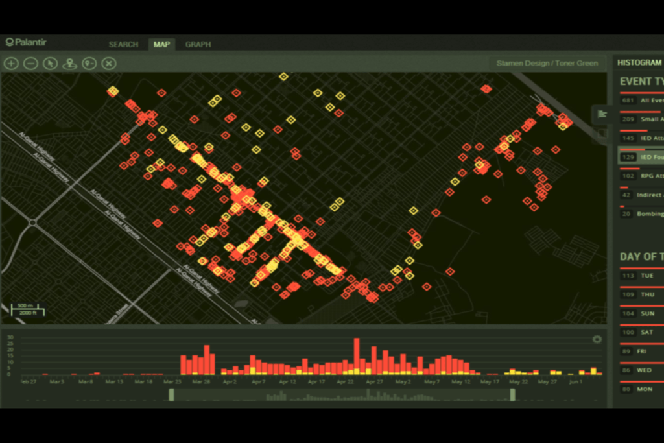Activate the place marker on map tool
The width and height of the screenshot is (664, 443).
(69, 63)
